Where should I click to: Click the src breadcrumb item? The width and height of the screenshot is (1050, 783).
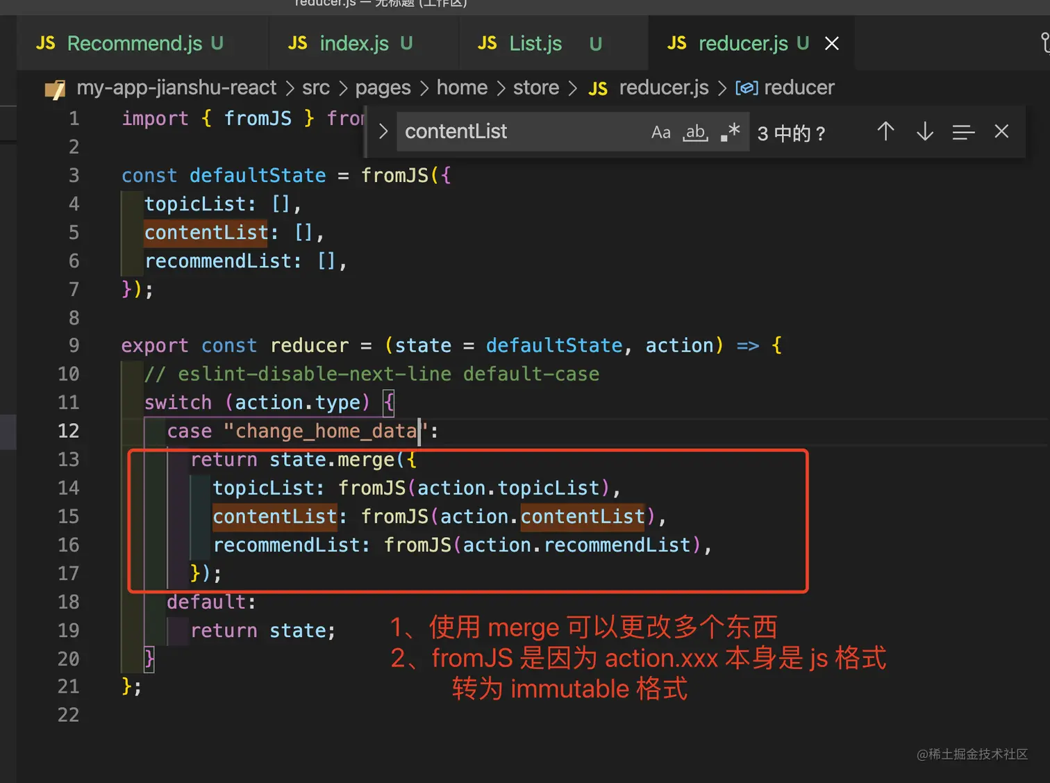click(316, 88)
